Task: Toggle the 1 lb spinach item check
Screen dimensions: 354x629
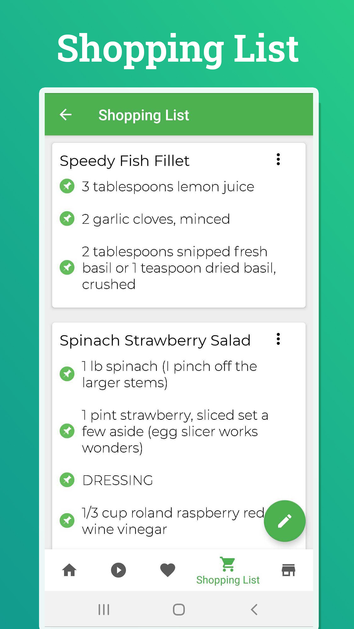Action: point(67,374)
